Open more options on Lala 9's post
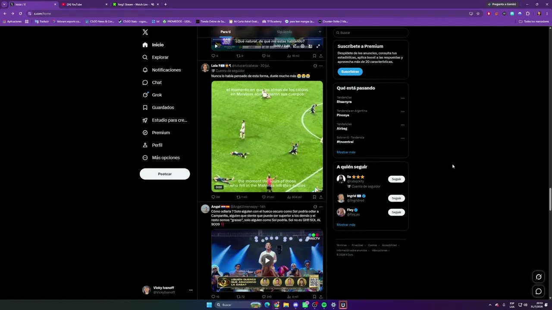 [x=320, y=66]
